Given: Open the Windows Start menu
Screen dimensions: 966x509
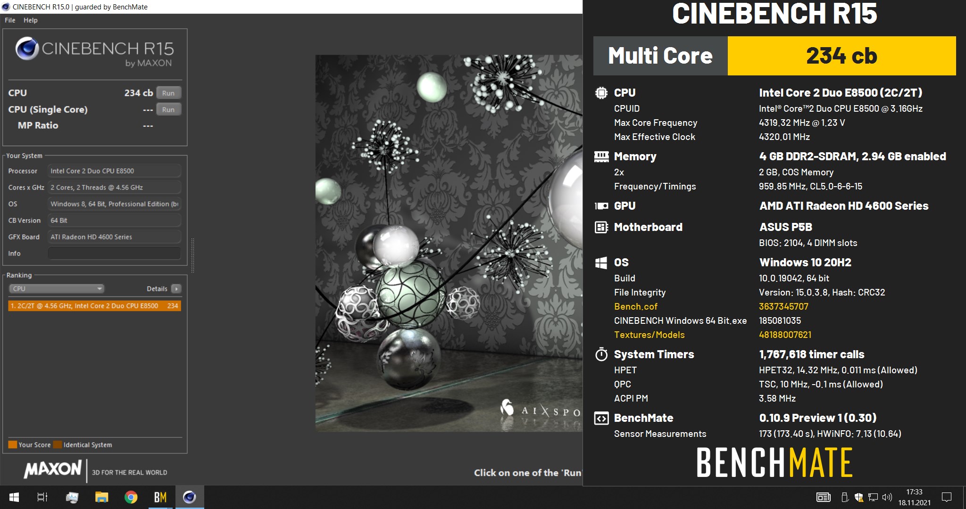Looking at the screenshot, I should pos(14,497).
